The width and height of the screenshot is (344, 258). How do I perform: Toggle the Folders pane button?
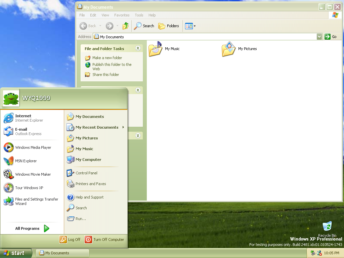click(169, 26)
